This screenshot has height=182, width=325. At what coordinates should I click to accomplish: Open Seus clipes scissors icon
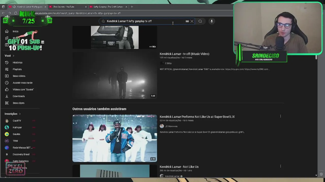pos(7,103)
